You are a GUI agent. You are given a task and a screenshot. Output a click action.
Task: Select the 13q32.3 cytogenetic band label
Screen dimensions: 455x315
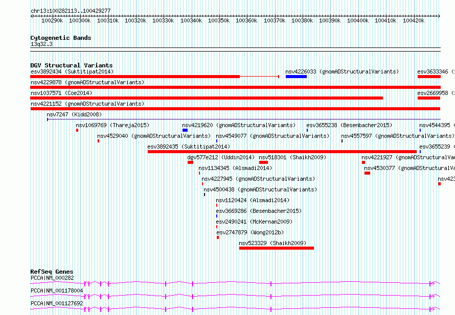(41, 44)
